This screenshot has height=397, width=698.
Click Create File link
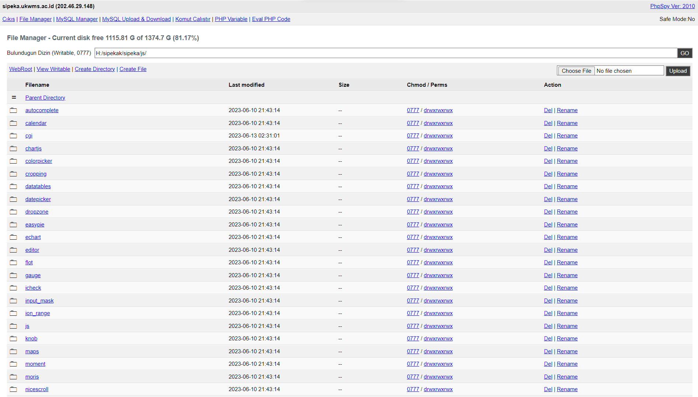(x=133, y=69)
